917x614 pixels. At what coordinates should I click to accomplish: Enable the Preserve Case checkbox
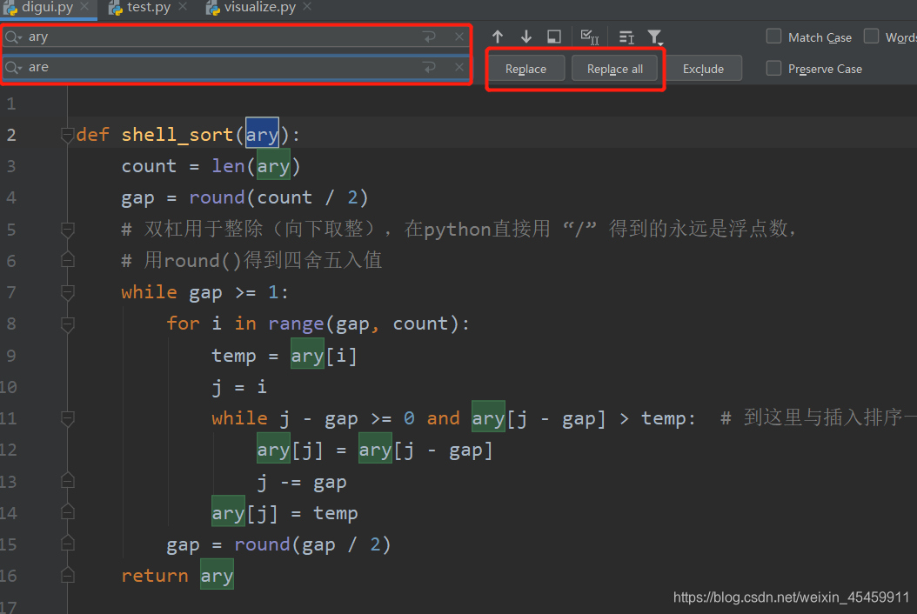pos(773,68)
